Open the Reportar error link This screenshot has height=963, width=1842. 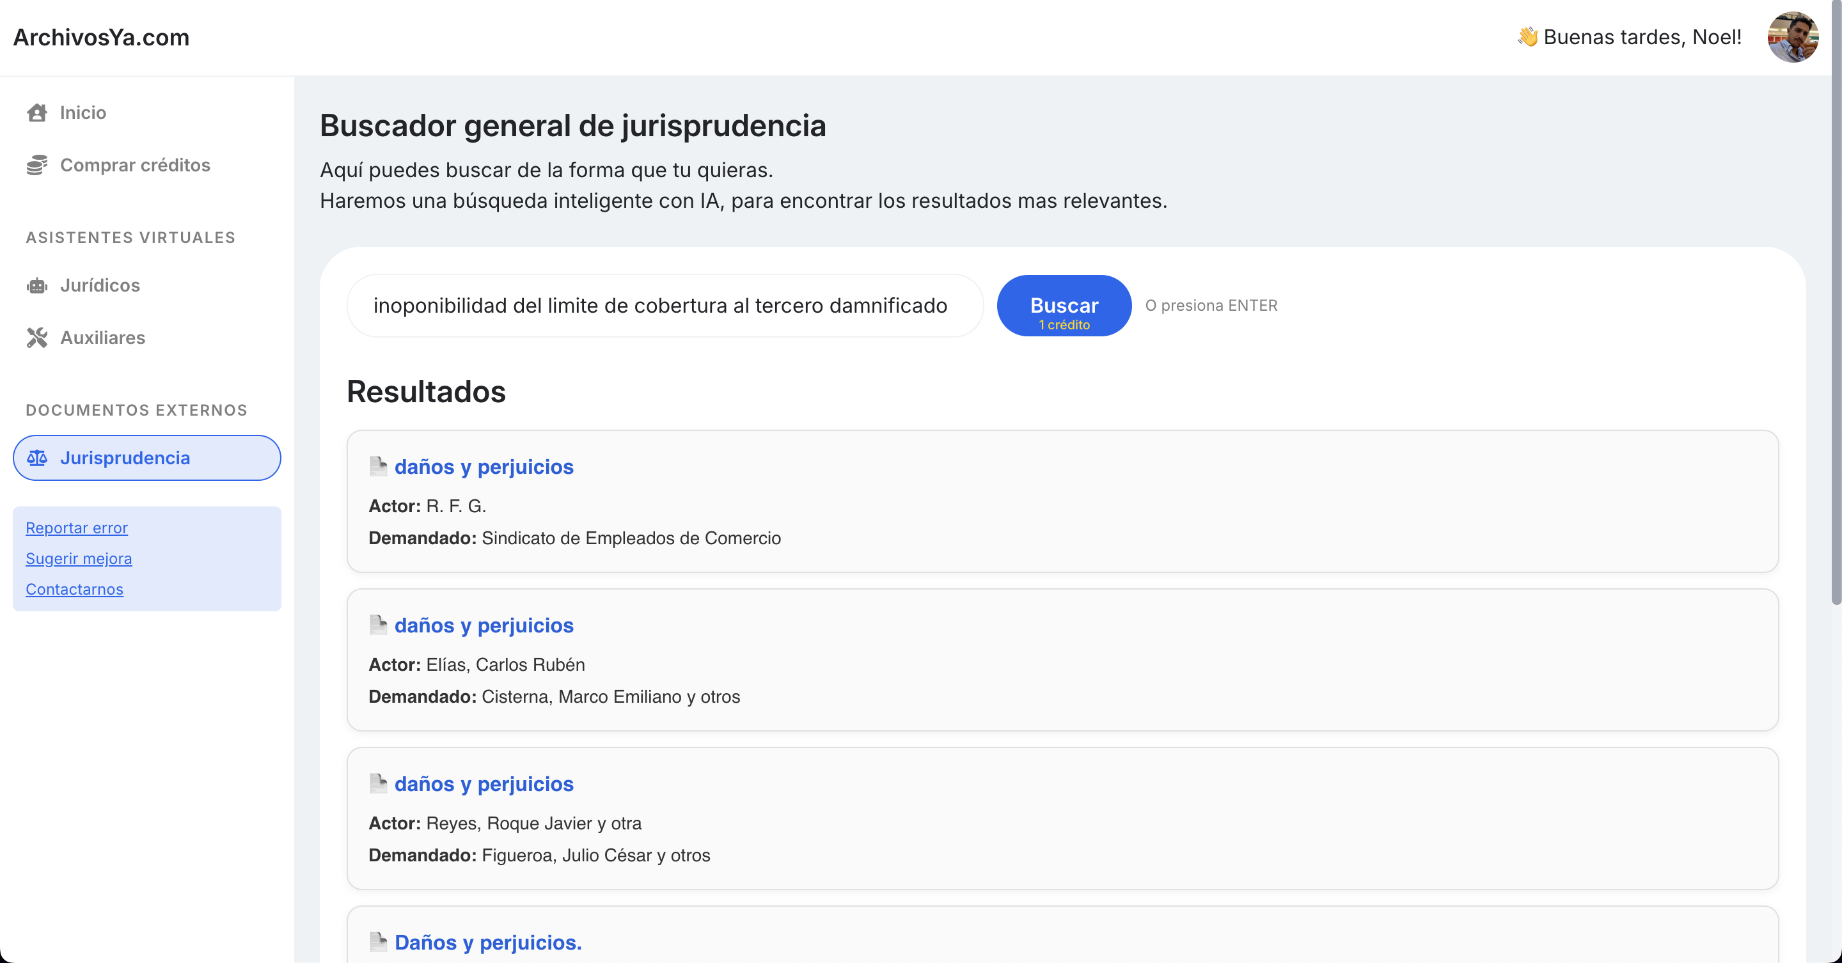tap(77, 528)
